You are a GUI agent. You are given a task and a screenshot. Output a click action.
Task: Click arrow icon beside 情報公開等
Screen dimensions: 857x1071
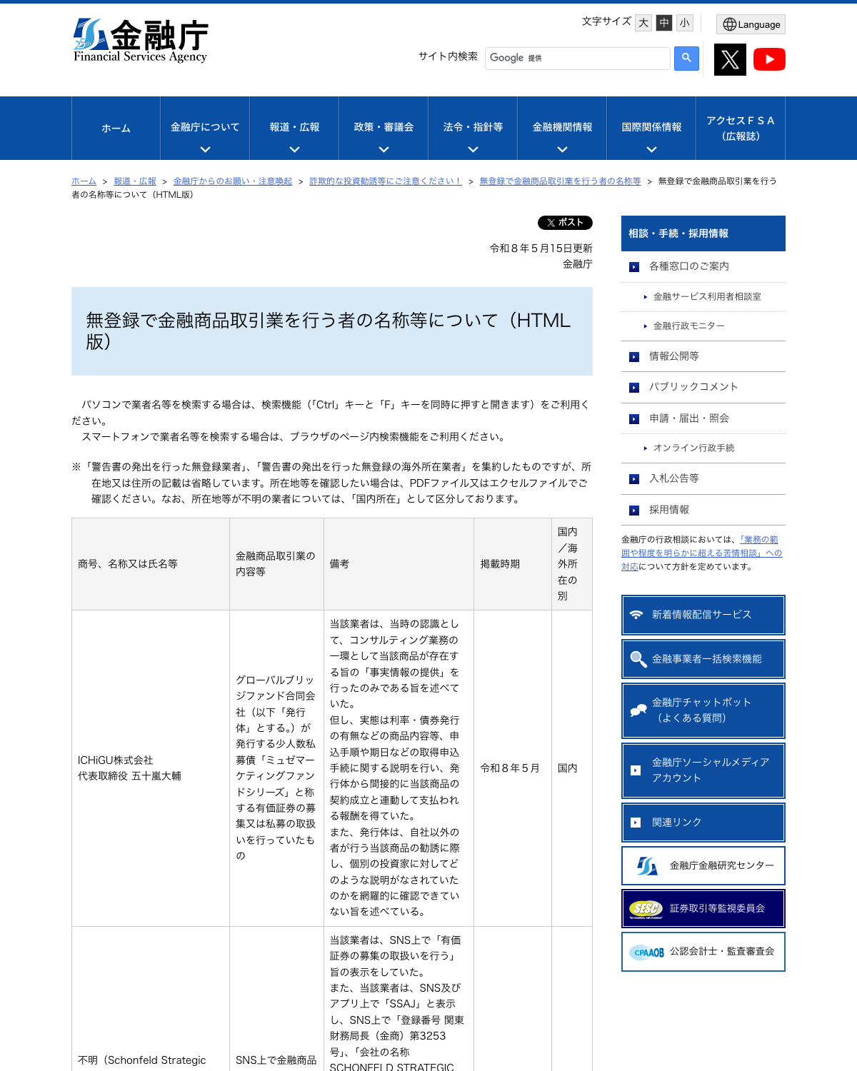(634, 357)
